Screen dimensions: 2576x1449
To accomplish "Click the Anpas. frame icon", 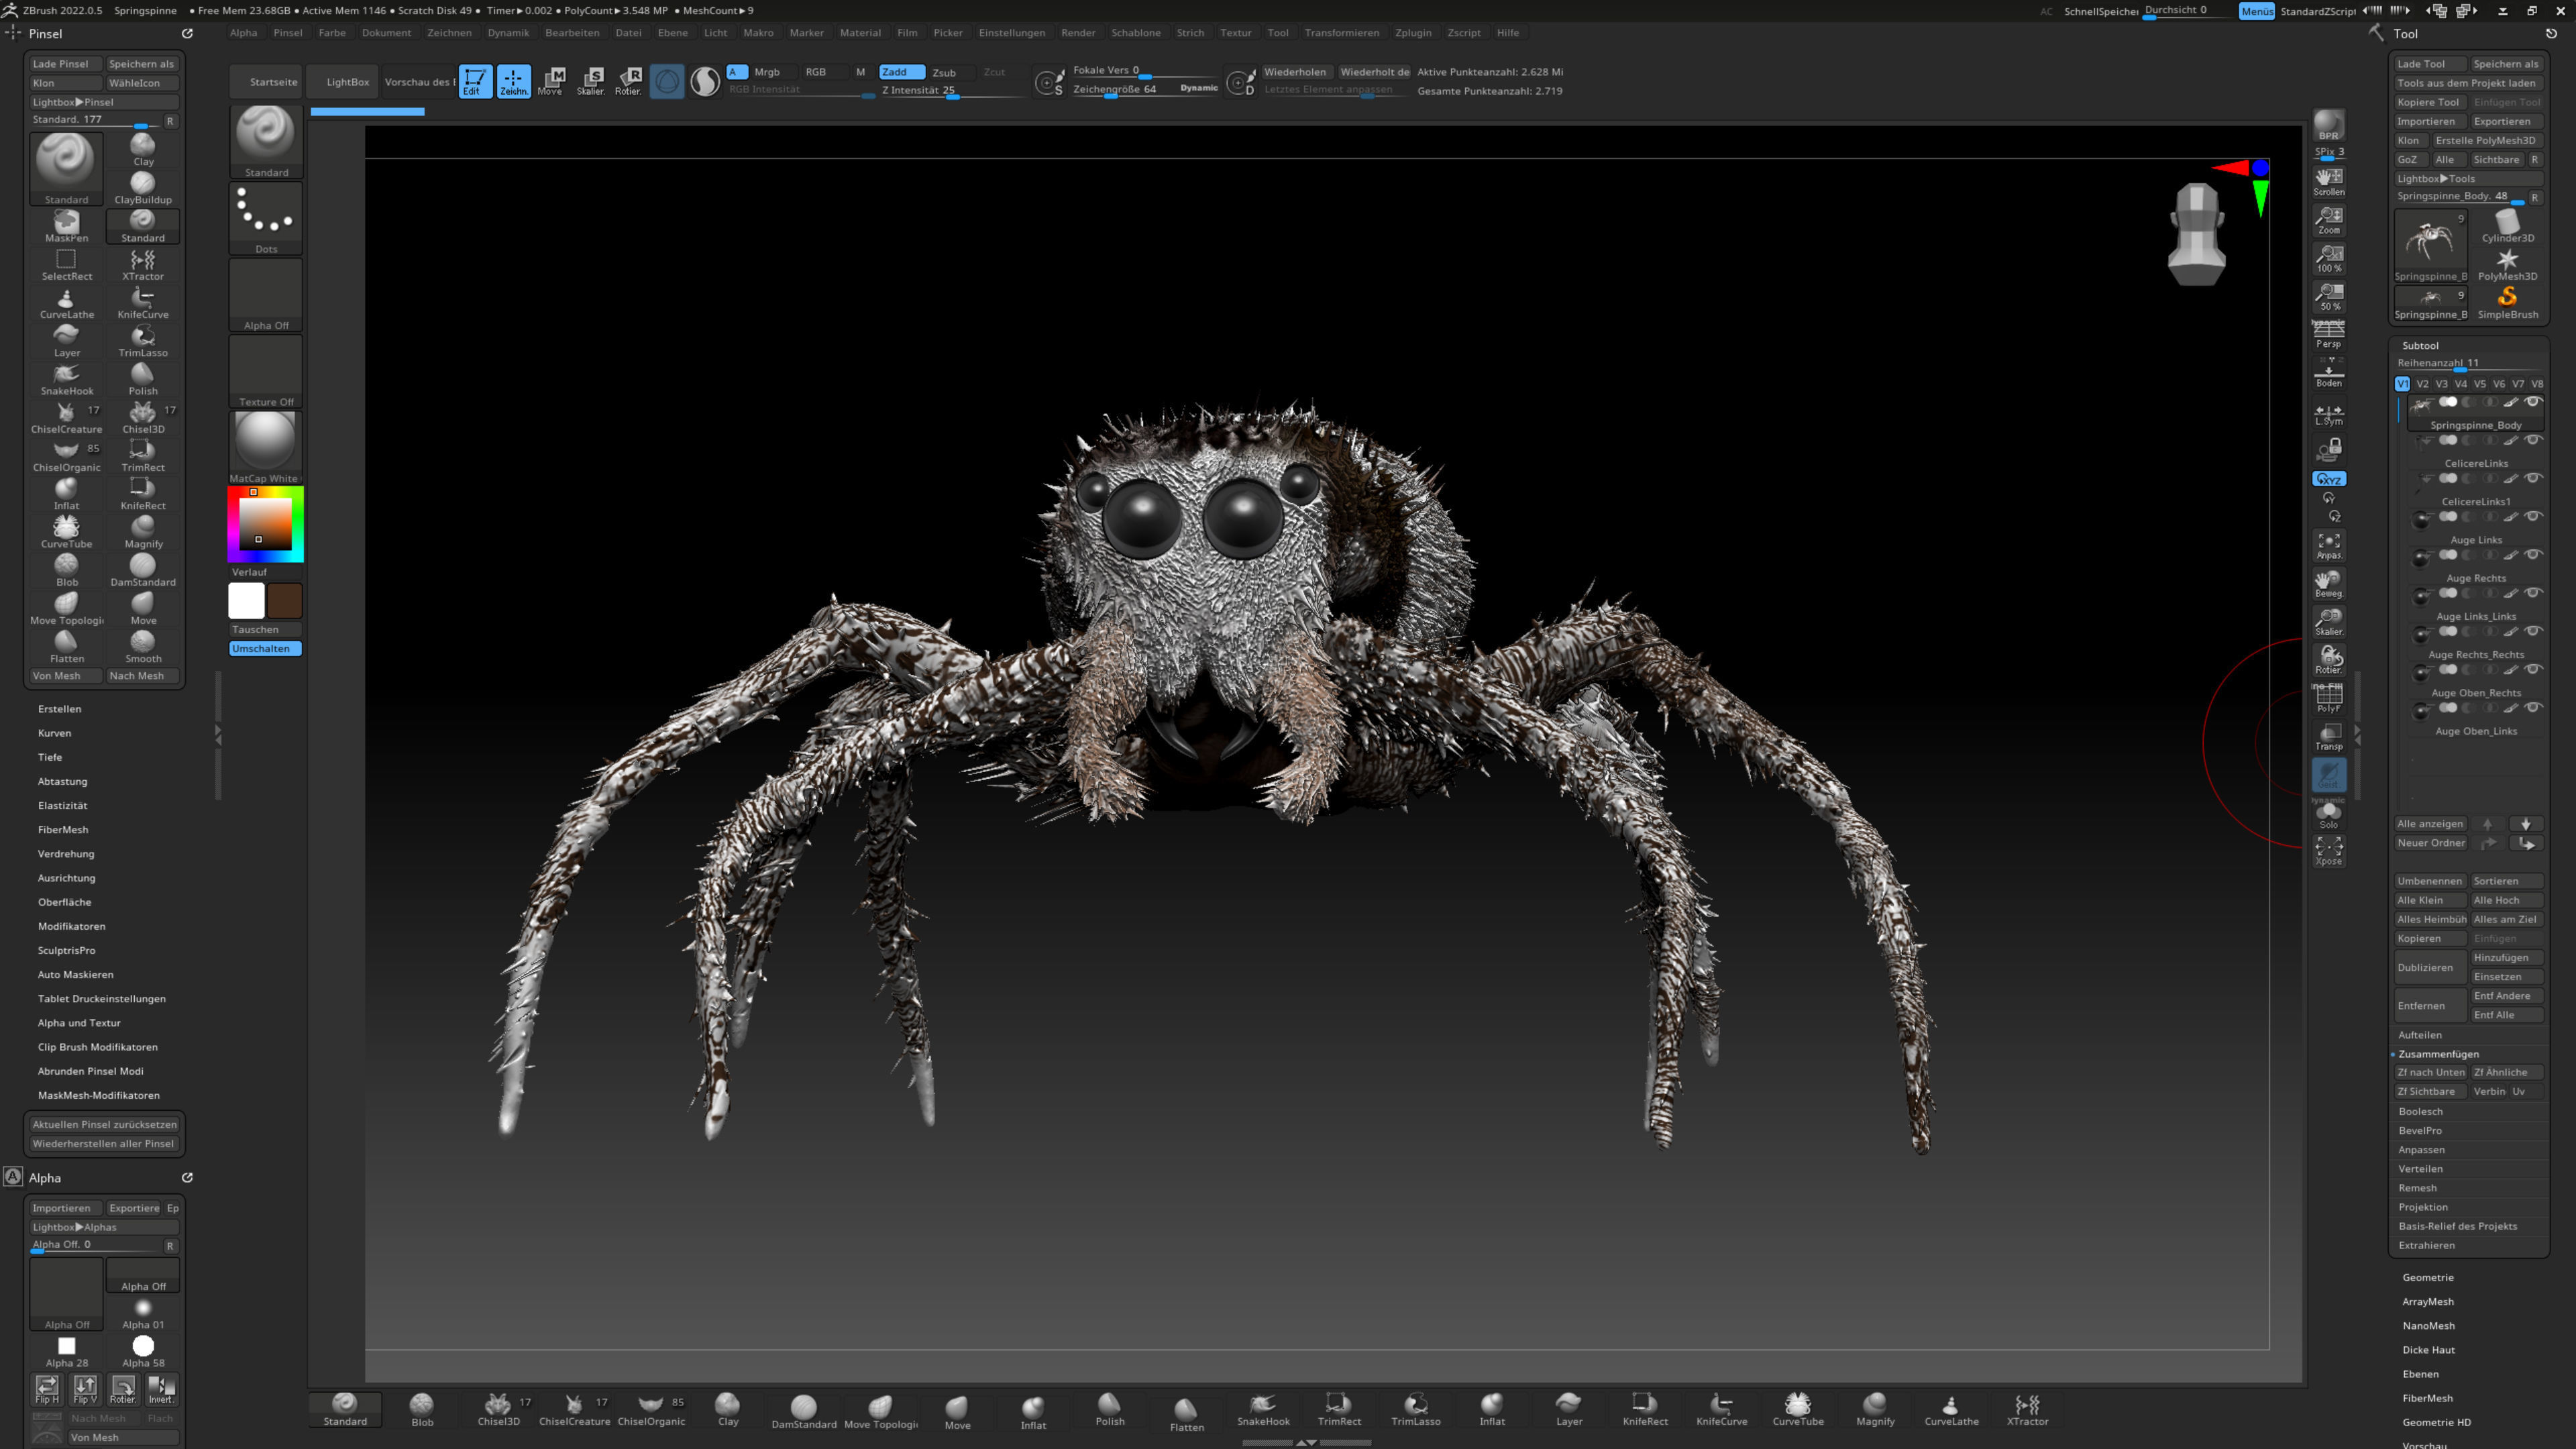I will [2328, 546].
